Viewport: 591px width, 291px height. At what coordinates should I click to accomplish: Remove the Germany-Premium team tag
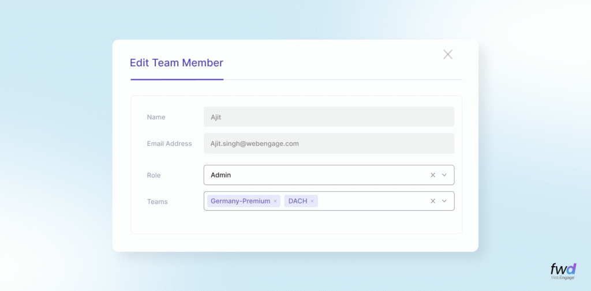click(275, 201)
